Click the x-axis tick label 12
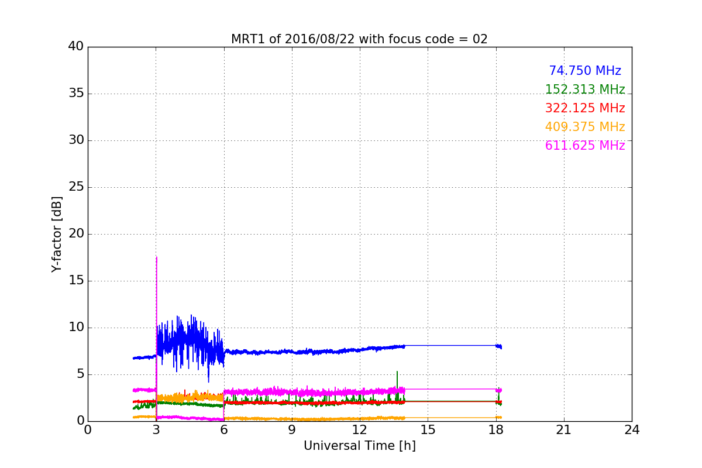702x468 pixels. [360, 429]
